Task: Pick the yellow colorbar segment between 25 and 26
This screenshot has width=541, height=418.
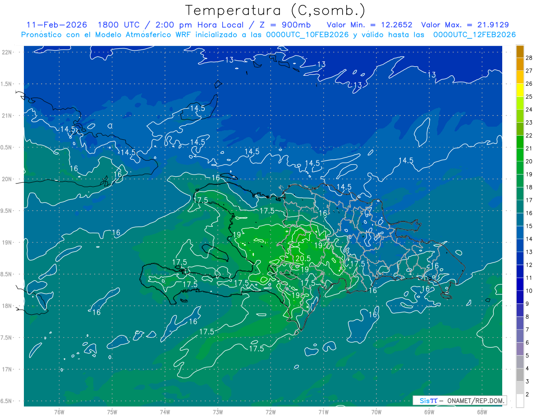Action: [x=520, y=90]
